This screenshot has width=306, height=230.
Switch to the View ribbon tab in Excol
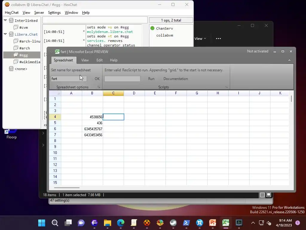pos(85,60)
